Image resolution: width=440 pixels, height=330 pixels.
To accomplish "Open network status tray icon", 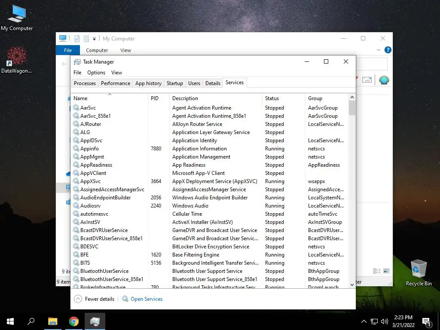I will (374, 321).
